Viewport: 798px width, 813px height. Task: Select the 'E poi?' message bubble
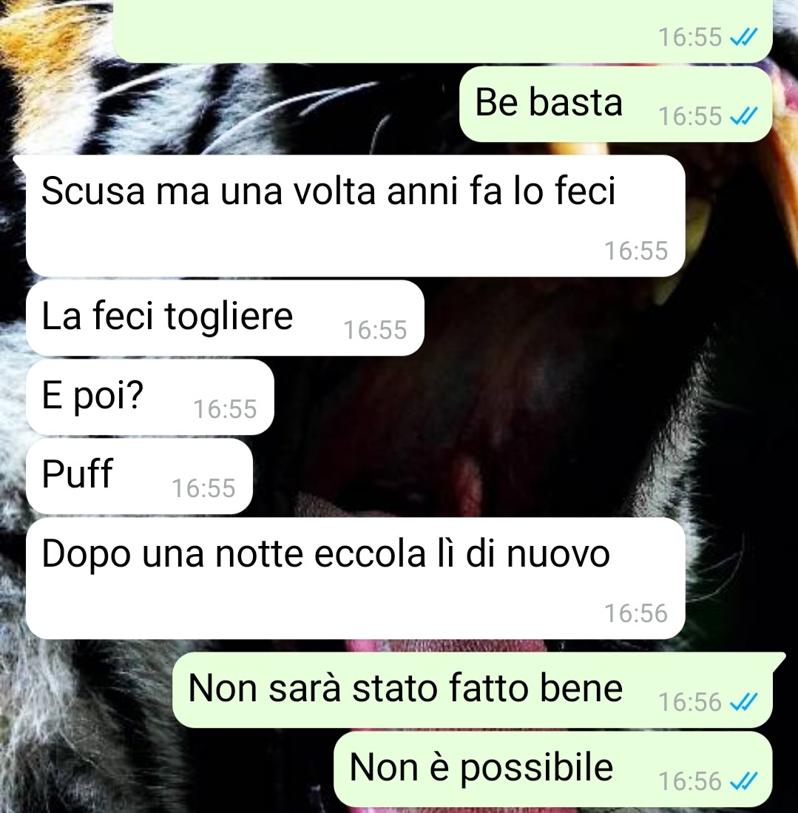click(x=150, y=397)
